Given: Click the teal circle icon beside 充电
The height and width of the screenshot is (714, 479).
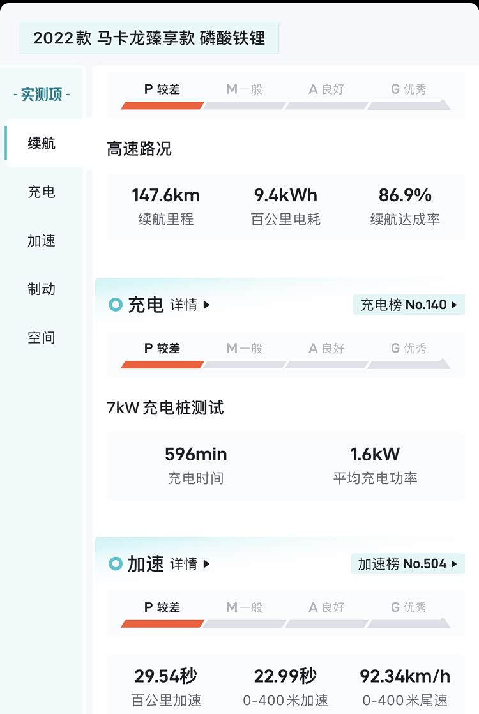Looking at the screenshot, I should click(116, 305).
